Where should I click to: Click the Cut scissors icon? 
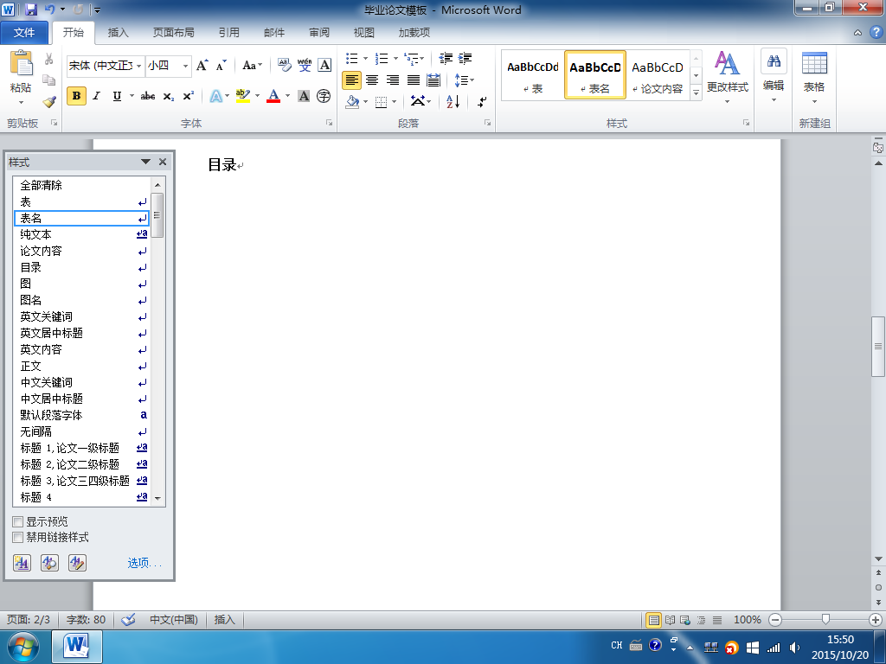tap(49, 59)
